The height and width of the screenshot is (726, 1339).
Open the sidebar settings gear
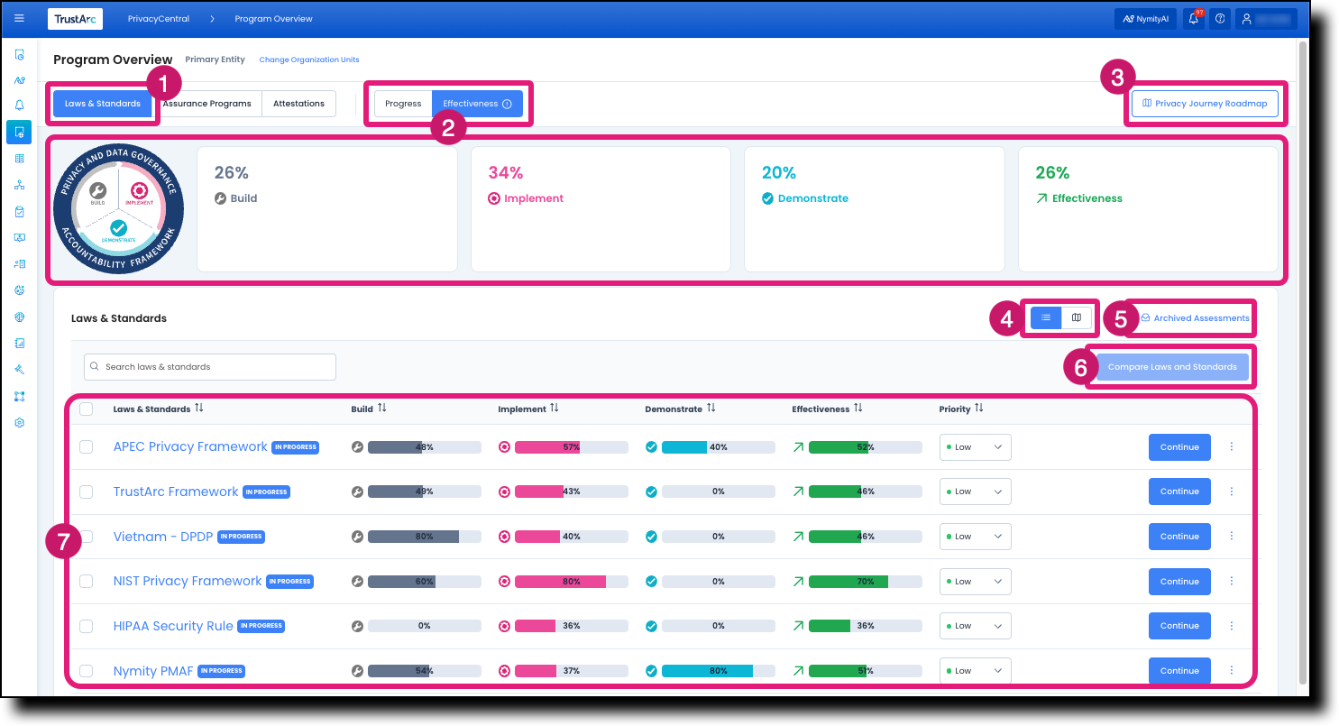coord(19,422)
